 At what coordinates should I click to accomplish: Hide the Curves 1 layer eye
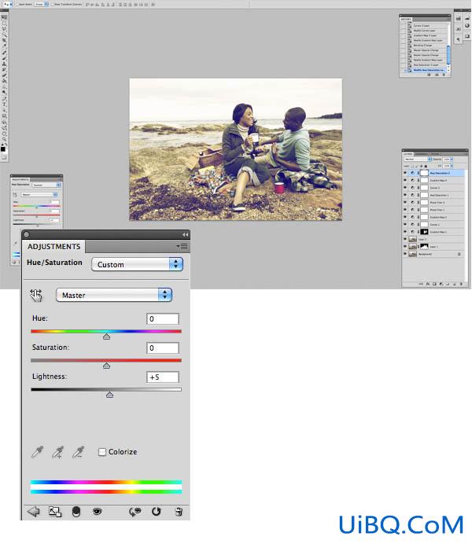tap(405, 225)
